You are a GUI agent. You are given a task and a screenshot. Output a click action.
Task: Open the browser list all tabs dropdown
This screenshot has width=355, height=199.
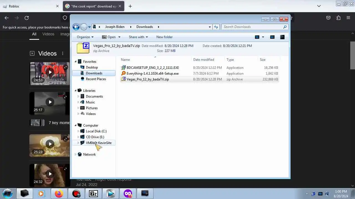click(x=319, y=6)
